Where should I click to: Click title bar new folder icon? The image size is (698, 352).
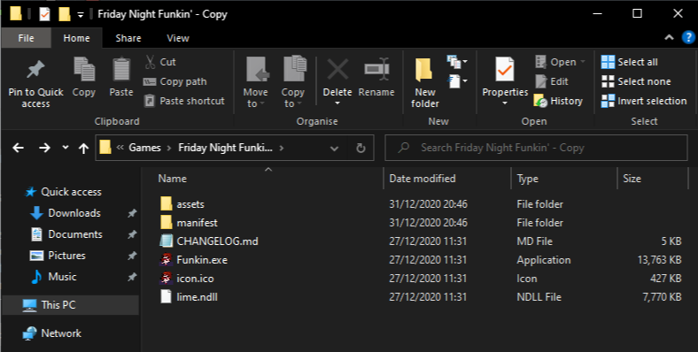pos(65,14)
